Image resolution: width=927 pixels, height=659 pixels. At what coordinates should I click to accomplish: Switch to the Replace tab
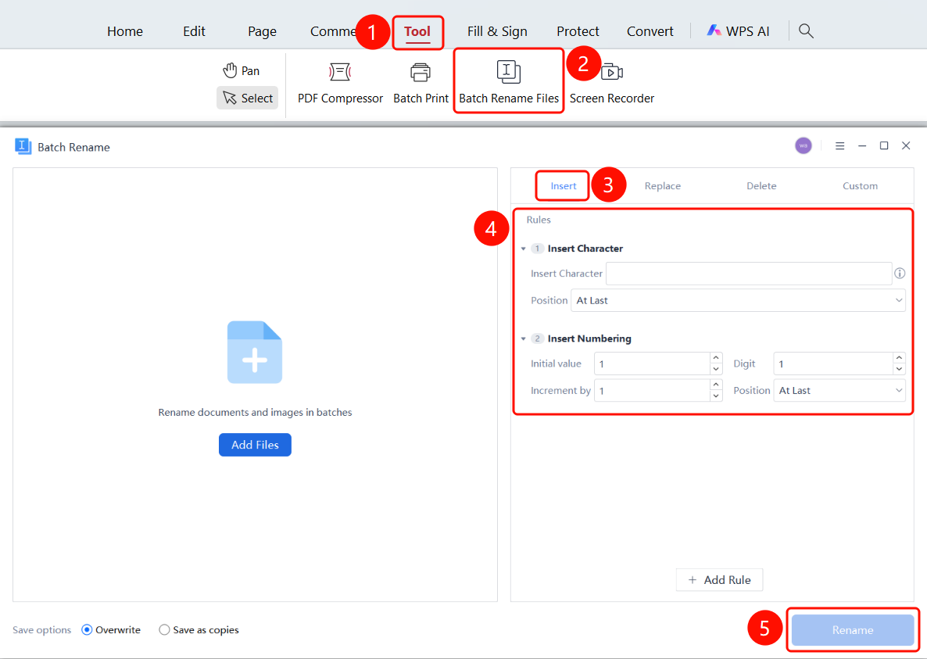point(662,185)
